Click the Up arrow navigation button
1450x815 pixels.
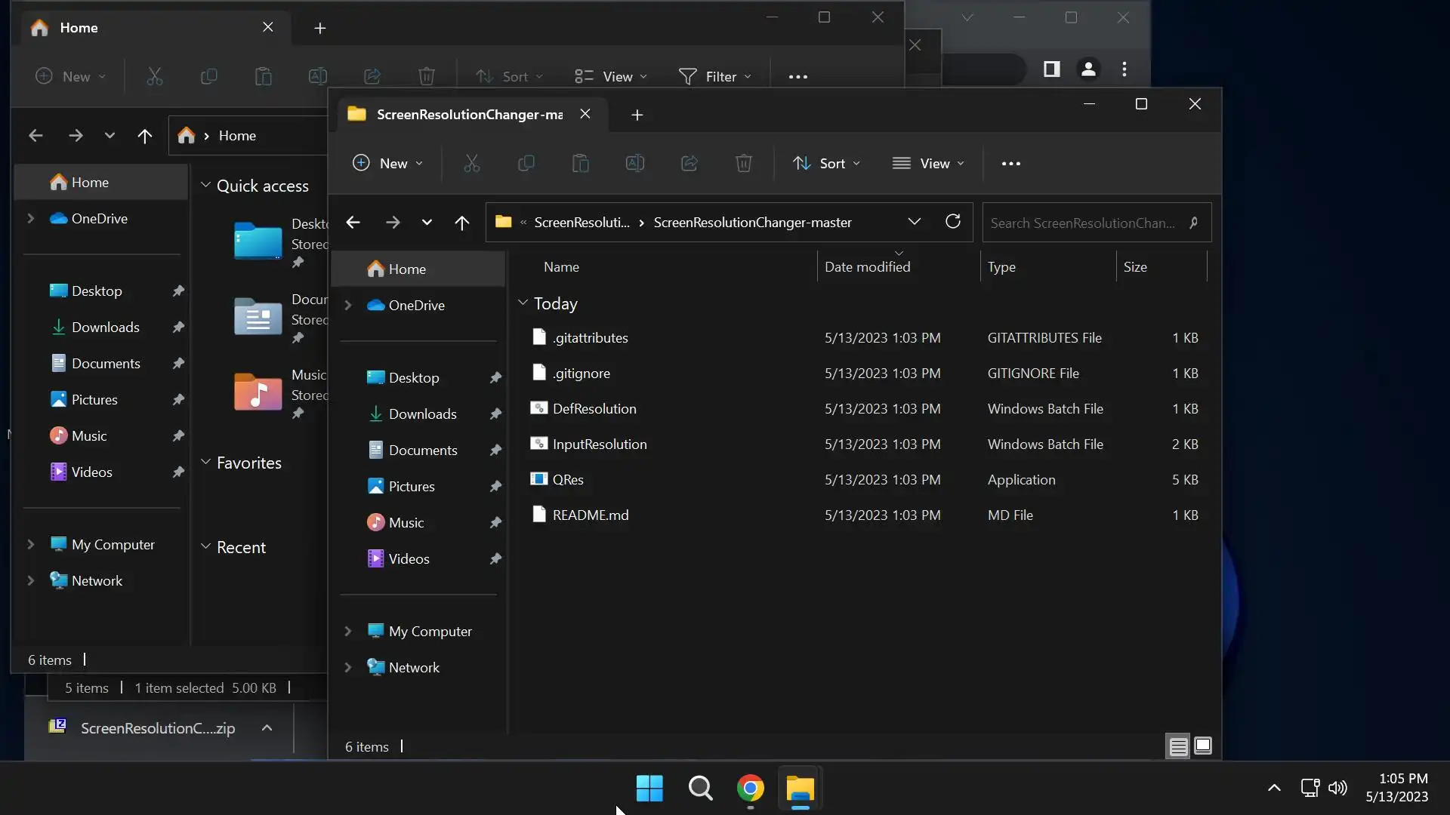[x=461, y=222]
